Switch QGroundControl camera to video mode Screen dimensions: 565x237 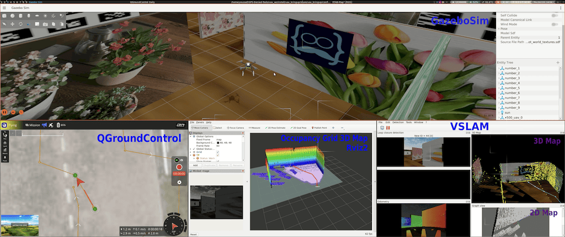(177, 160)
